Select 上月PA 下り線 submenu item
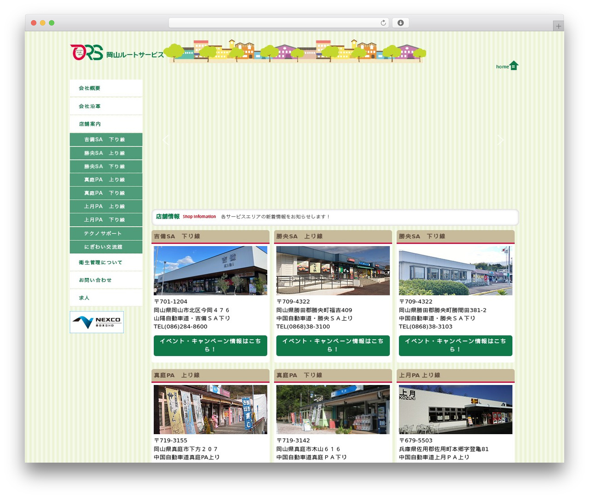This screenshot has height=498, width=589. click(106, 220)
